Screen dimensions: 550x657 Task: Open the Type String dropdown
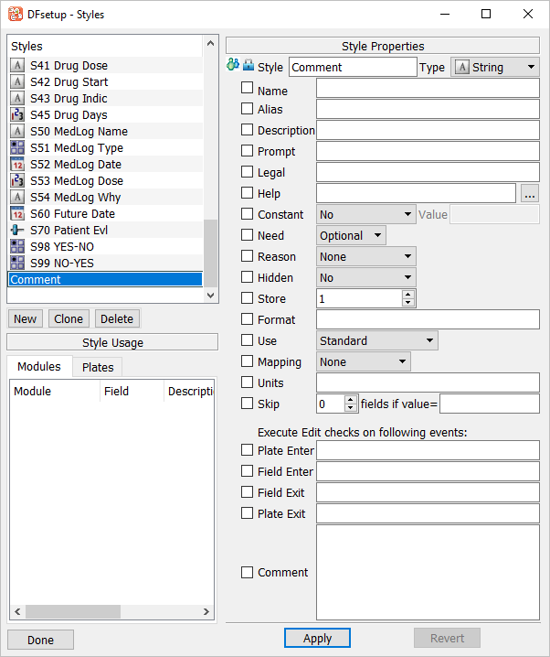494,67
